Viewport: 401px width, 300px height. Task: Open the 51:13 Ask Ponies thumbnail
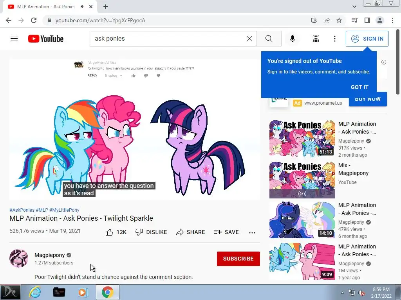tap(302, 138)
